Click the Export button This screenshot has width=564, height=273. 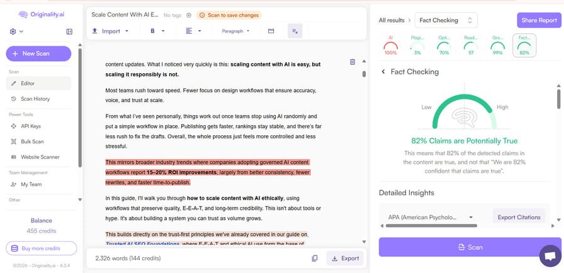[345, 258]
